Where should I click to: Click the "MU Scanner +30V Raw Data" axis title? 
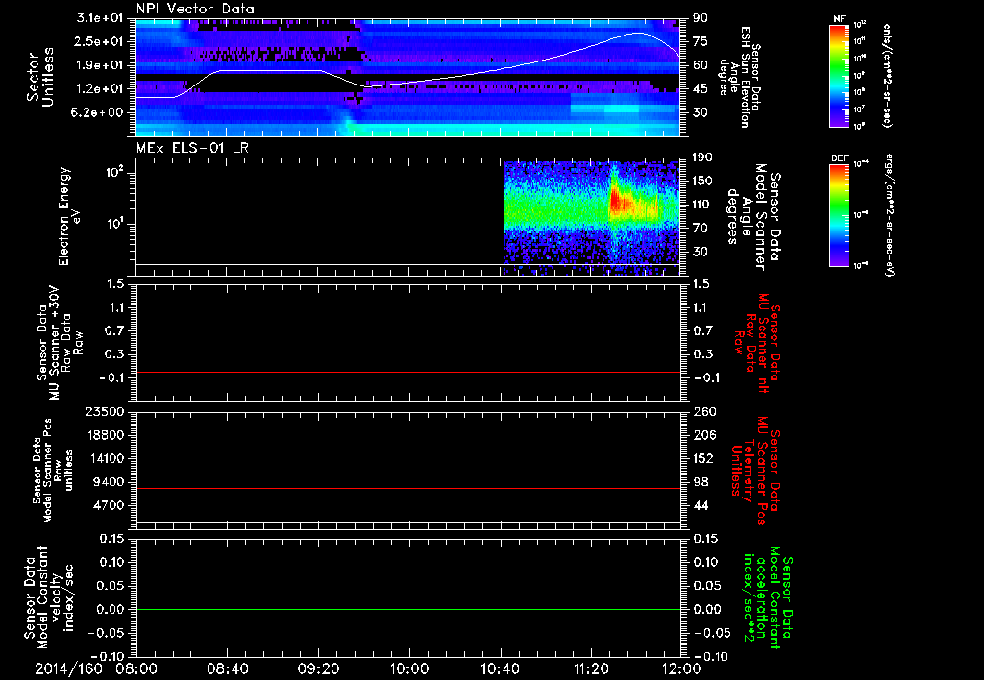point(60,343)
